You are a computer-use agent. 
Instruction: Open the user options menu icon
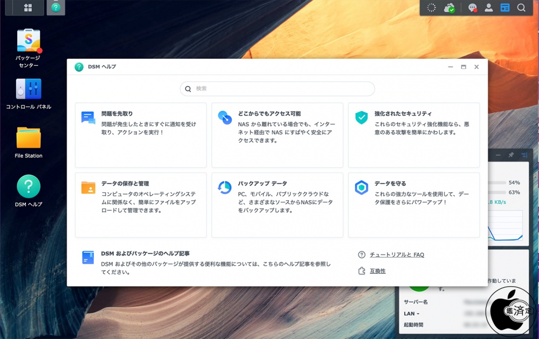point(489,8)
